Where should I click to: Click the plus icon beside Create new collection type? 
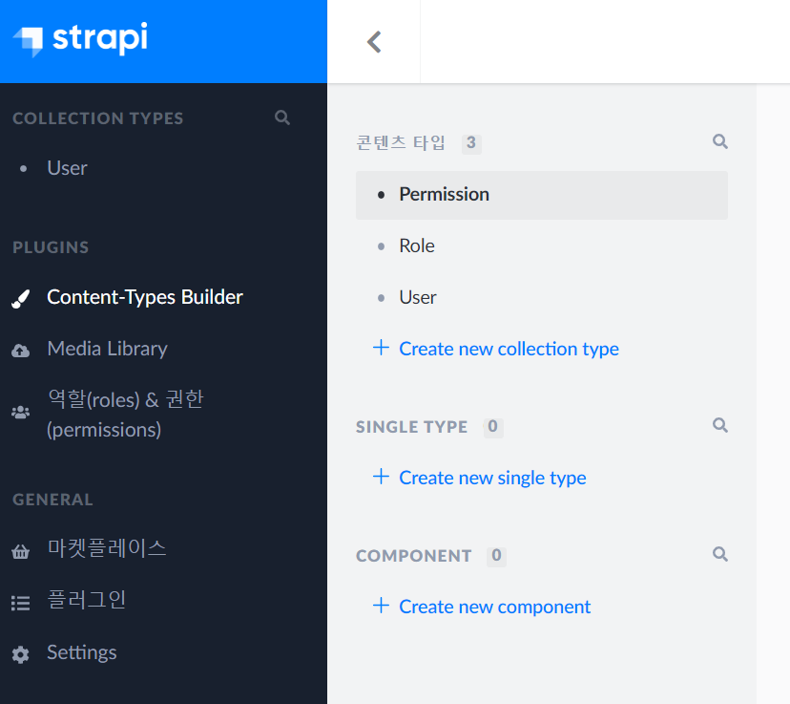[381, 348]
